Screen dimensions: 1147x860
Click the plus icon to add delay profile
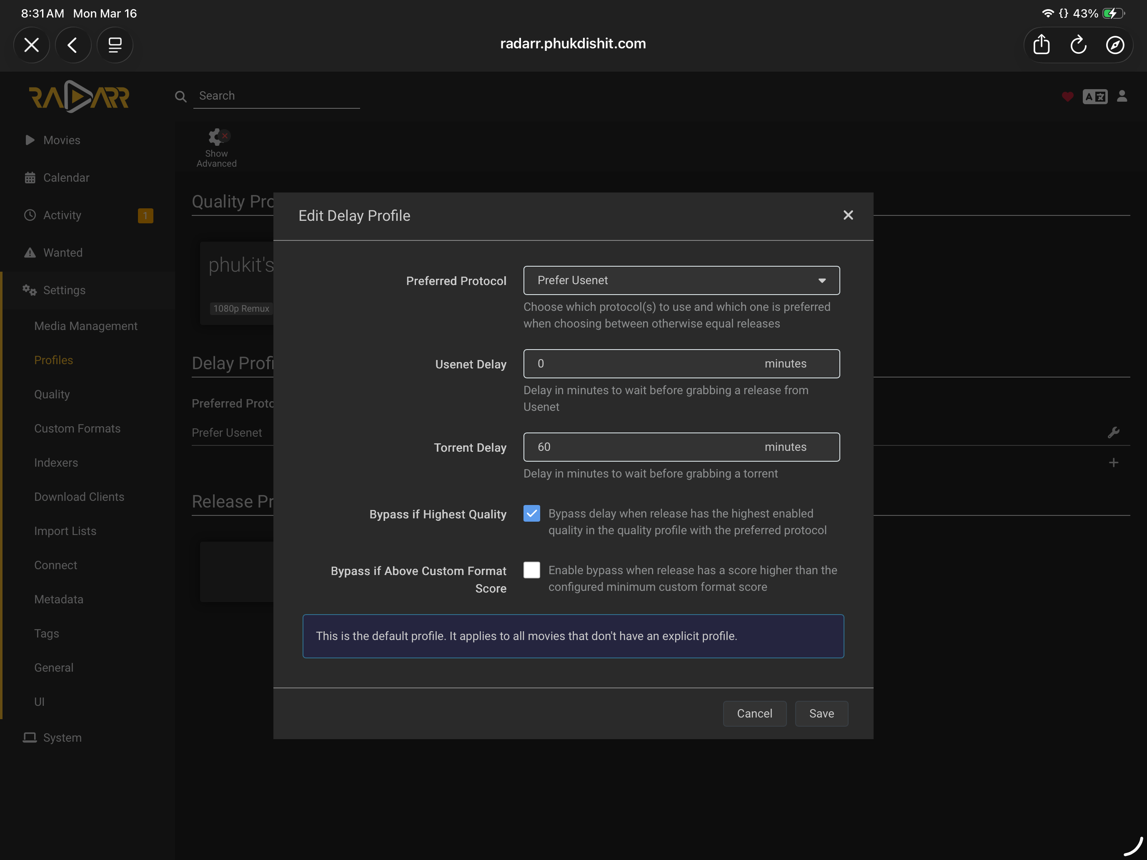(1113, 462)
